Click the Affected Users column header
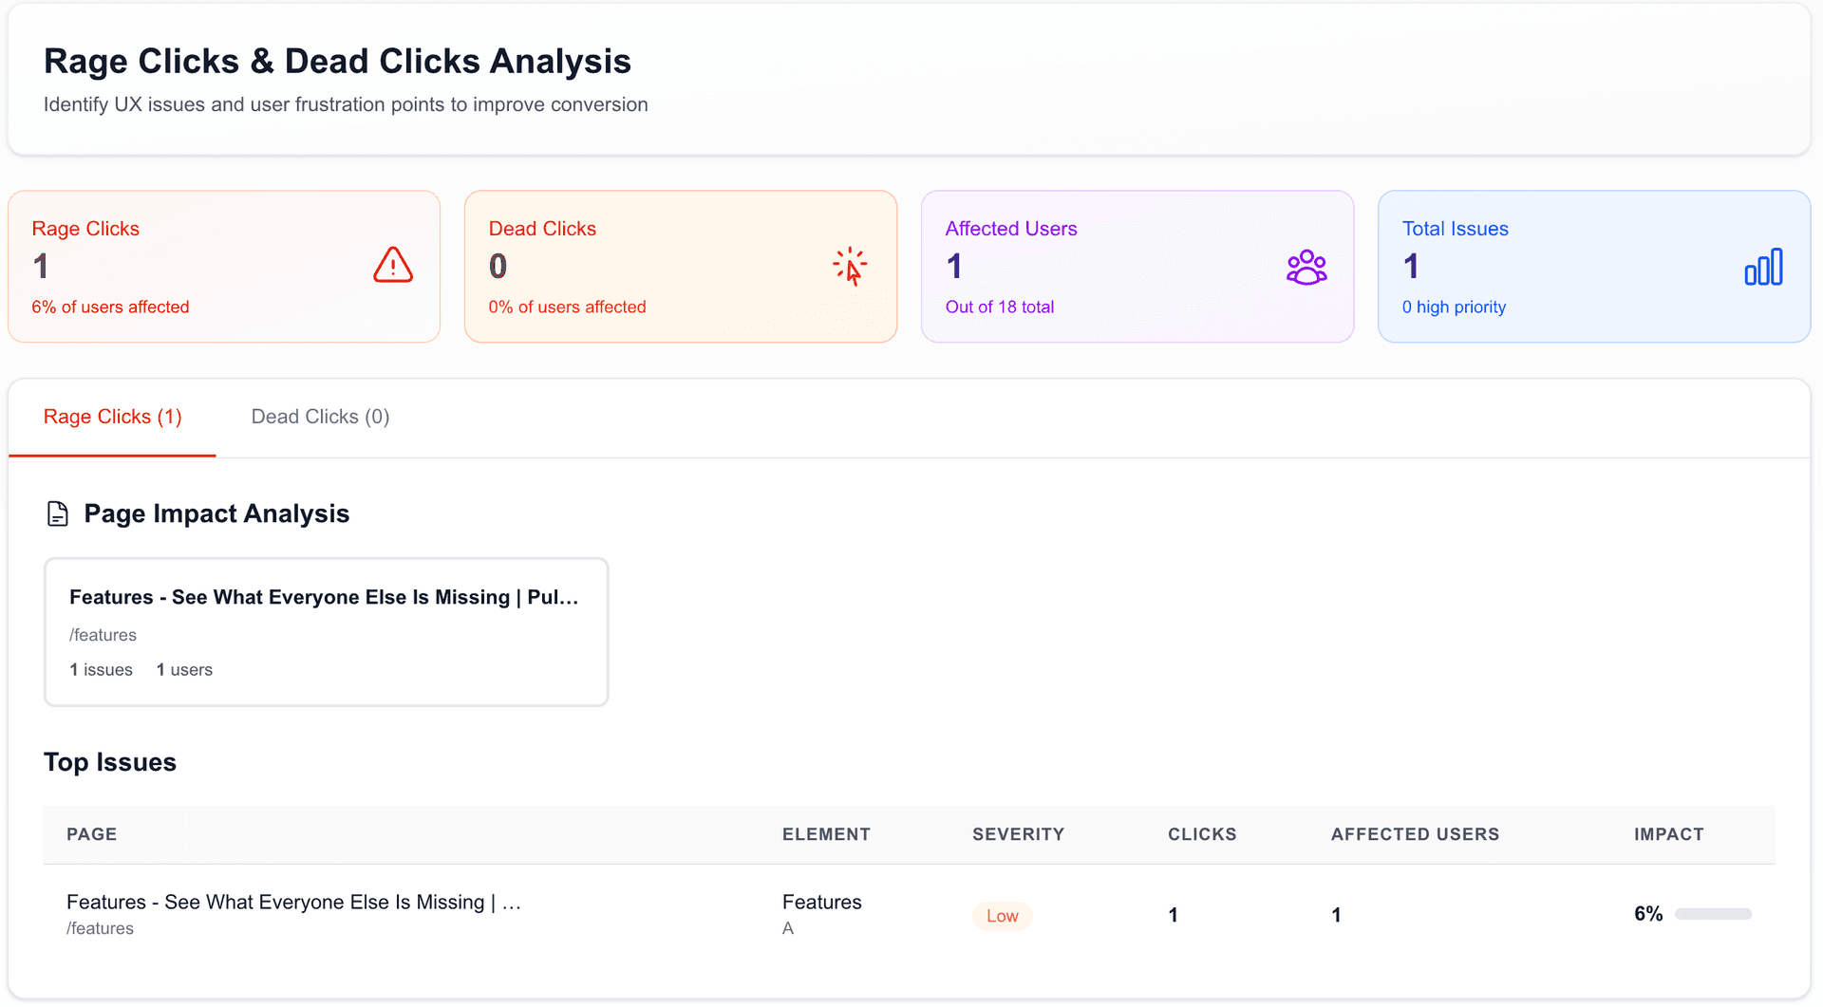 pos(1415,834)
